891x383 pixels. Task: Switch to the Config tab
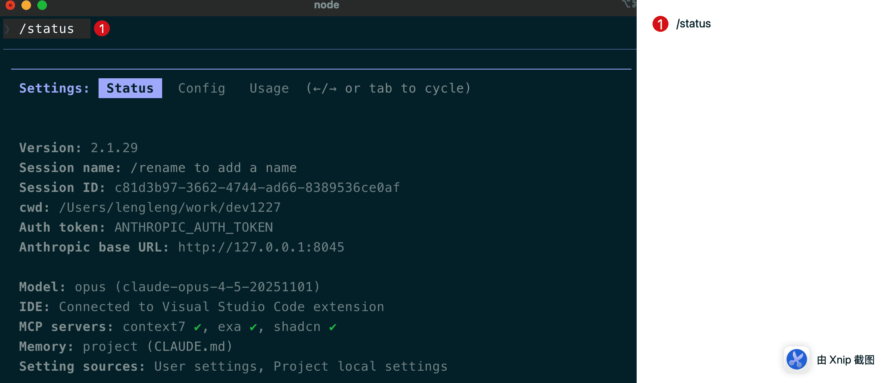(201, 88)
